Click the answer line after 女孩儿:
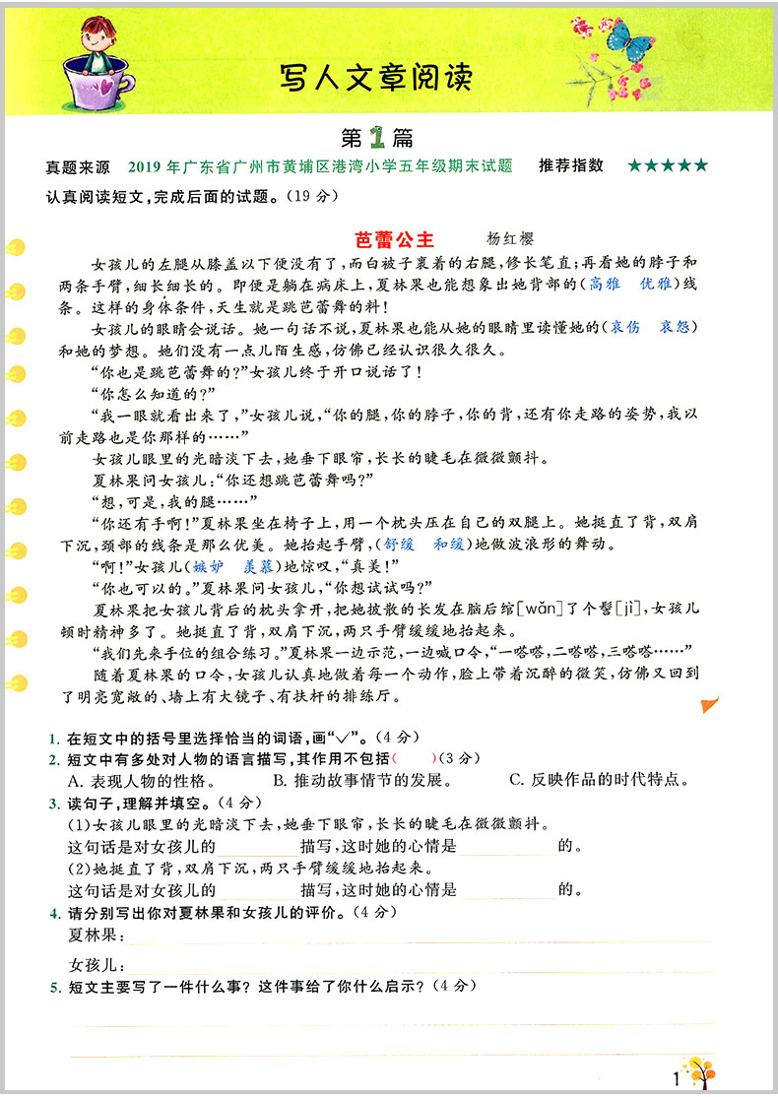This screenshot has height=1097, width=778. tap(420, 966)
